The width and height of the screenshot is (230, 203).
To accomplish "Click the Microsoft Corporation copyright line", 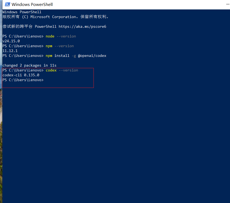I will coord(56,17).
